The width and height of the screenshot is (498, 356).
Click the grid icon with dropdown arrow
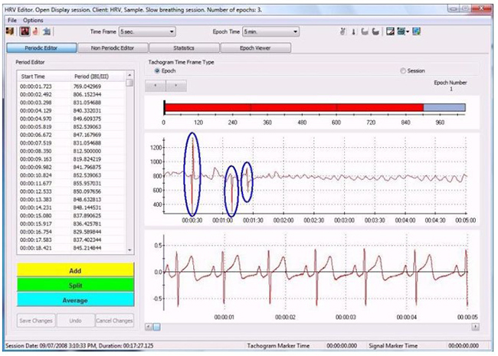pos(402,32)
